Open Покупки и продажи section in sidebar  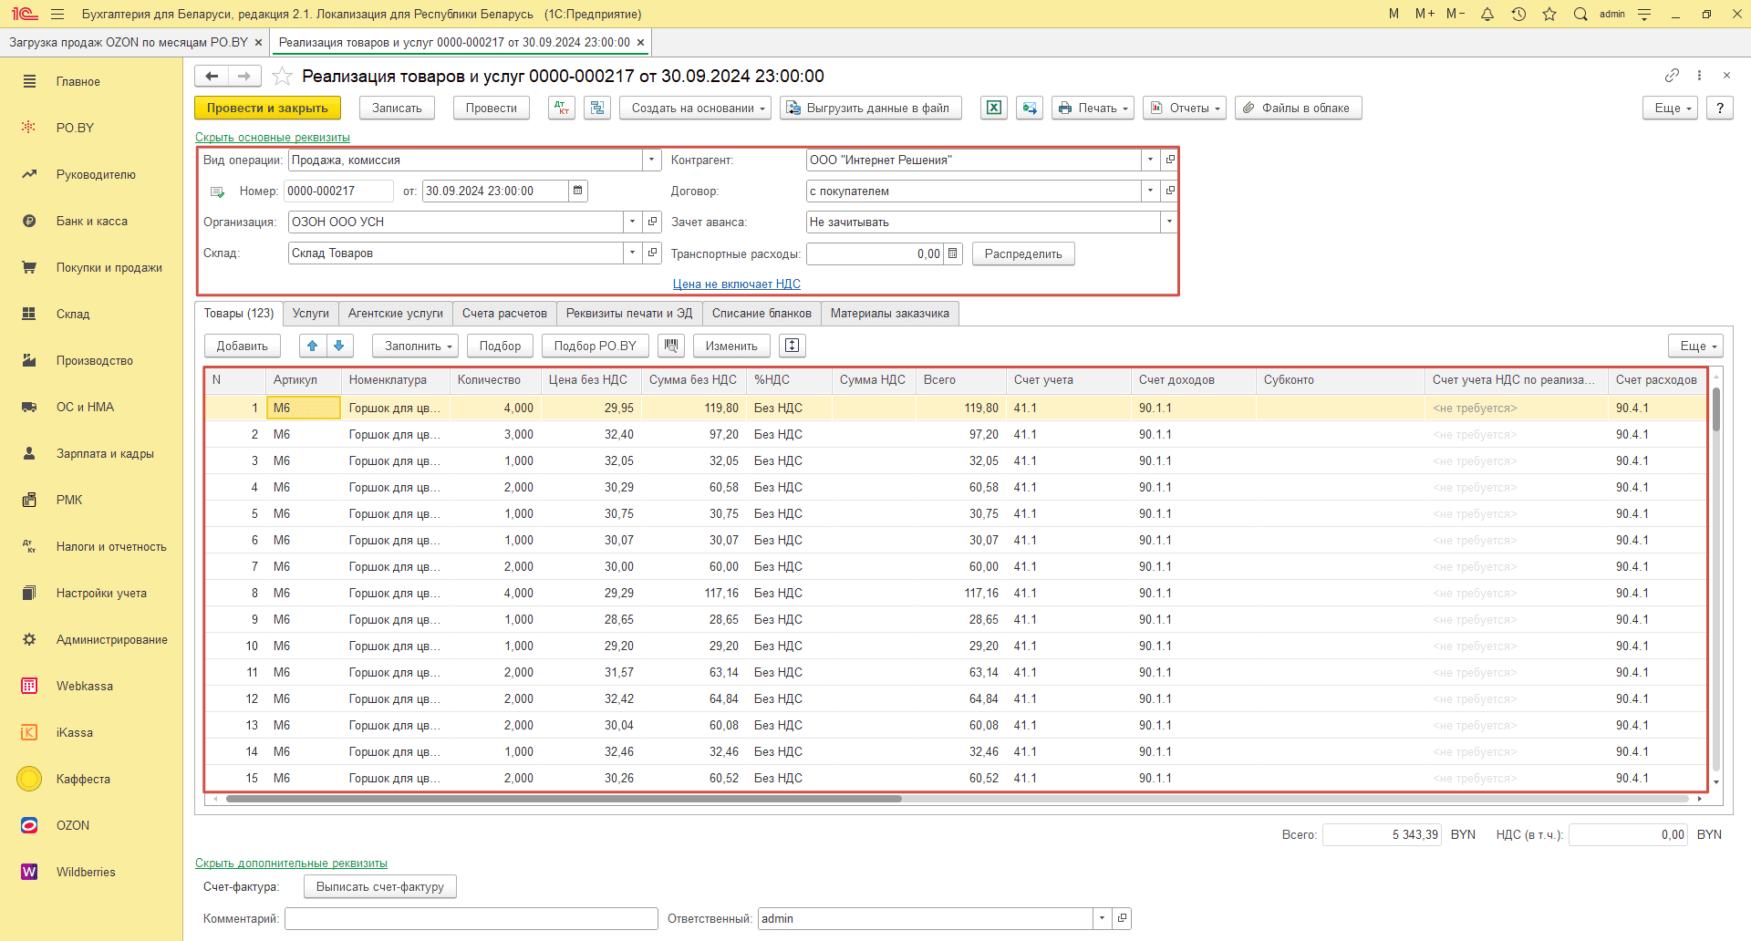coord(91,267)
